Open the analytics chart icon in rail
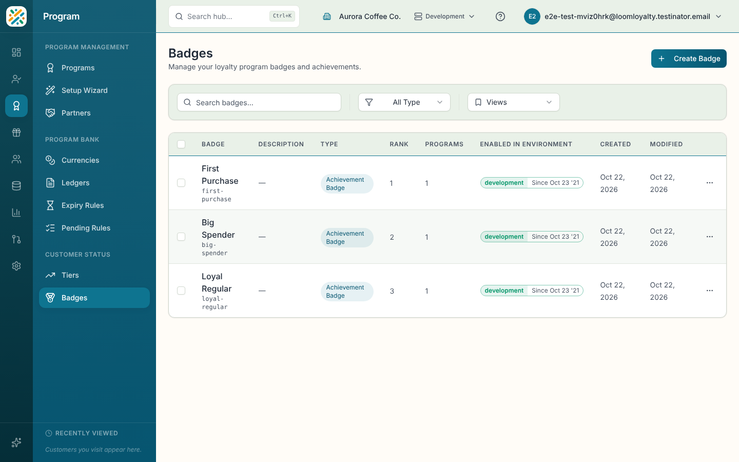 (16, 213)
